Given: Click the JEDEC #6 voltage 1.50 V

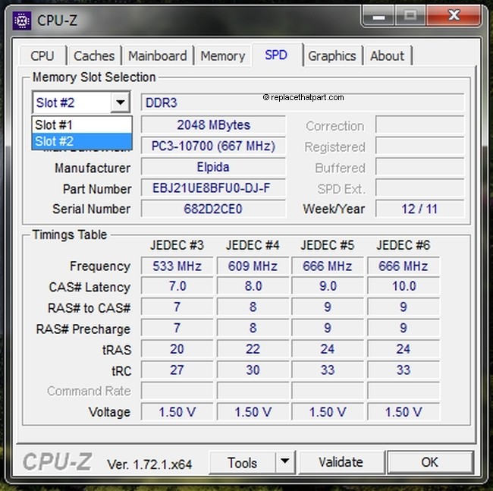Looking at the screenshot, I should point(404,412).
